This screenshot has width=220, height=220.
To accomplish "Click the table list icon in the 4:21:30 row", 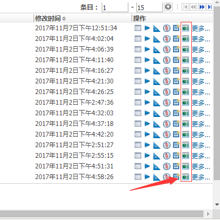I will [138, 81].
